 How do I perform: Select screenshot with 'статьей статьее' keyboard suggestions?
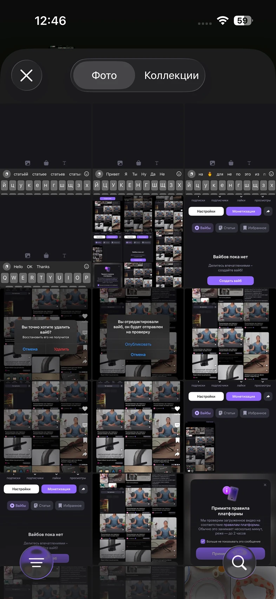[x=46, y=149]
